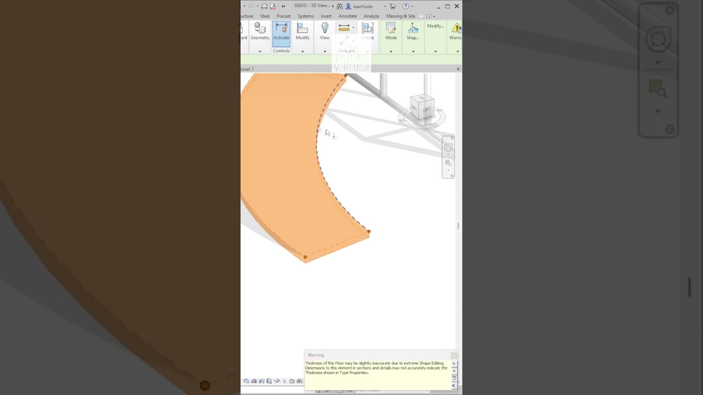Expand the Geometry panel dropdown arrow
This screenshot has height=395, width=703.
pyautogui.click(x=260, y=52)
